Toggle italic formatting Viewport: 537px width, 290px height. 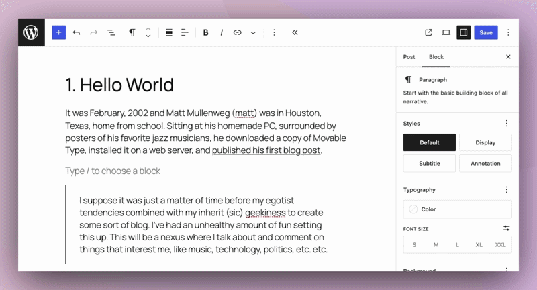click(222, 32)
